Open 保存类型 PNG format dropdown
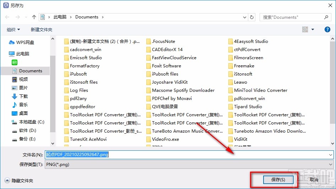 189,165
